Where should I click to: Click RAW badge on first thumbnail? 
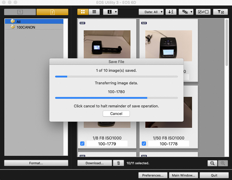(x=82, y=23)
